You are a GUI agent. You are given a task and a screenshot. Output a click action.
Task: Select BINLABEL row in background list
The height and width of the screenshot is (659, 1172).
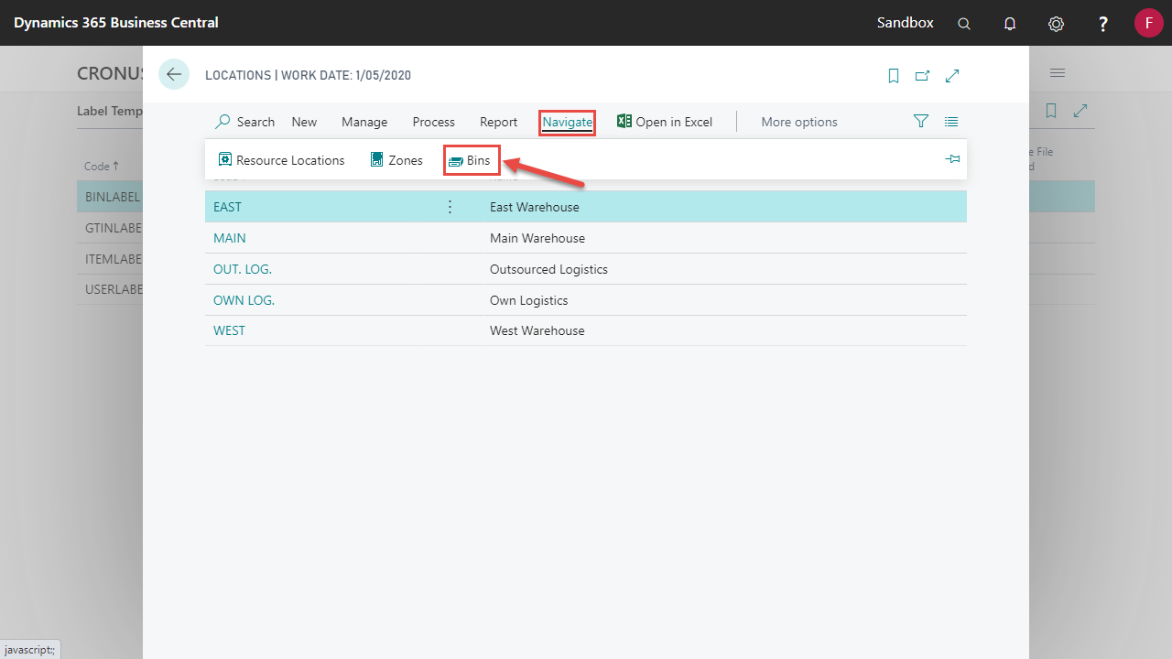point(110,197)
